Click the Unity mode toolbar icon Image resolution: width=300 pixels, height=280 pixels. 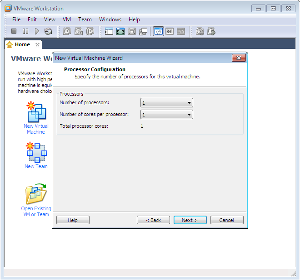pos(143,31)
